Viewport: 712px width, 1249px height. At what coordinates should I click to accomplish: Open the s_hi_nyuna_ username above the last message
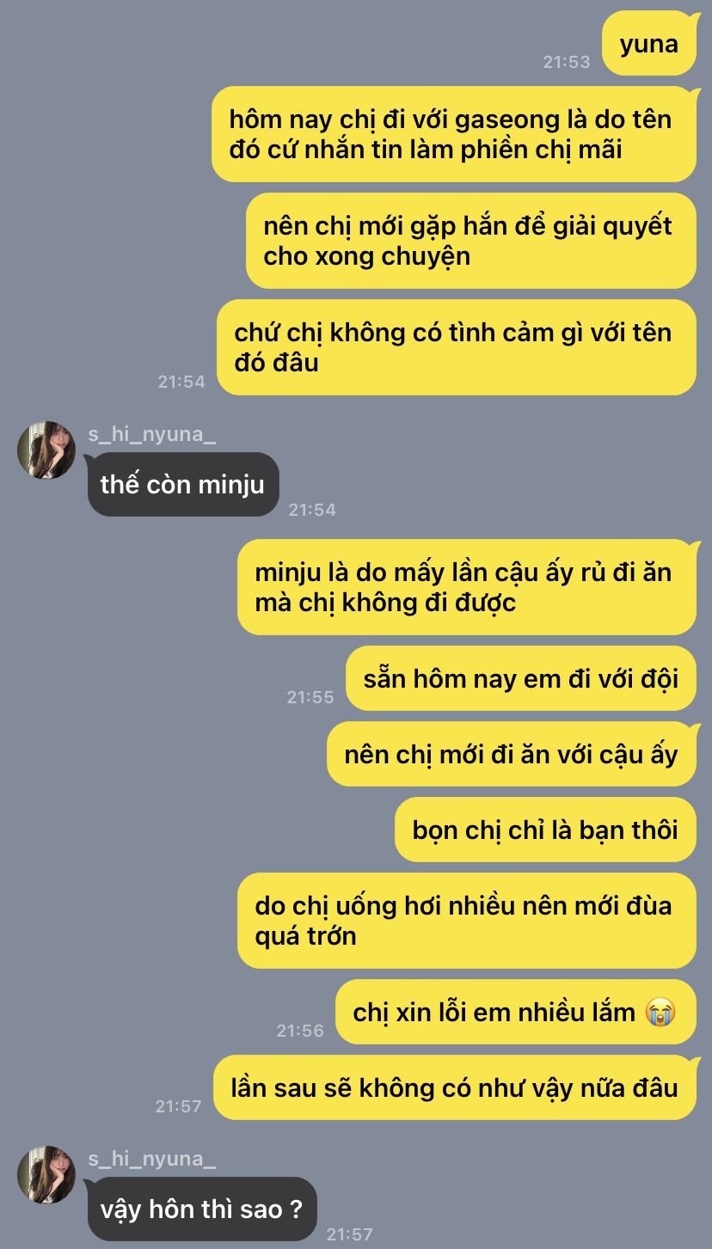tap(151, 1159)
